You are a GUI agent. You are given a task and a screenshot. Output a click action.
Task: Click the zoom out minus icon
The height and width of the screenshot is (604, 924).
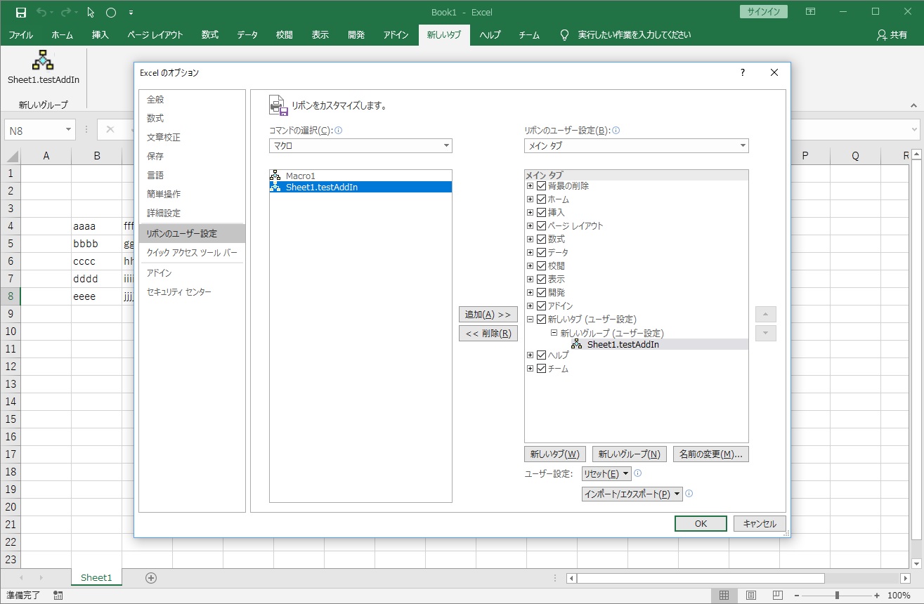tap(798, 596)
